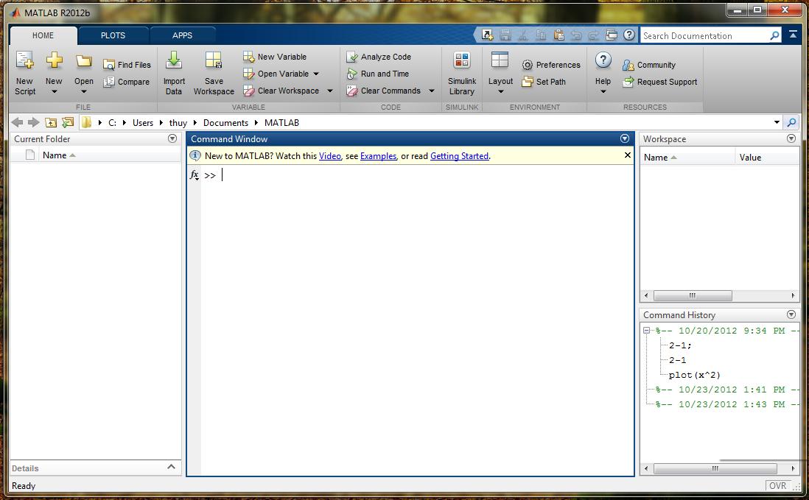
Task: Create a New Variable
Action: 275,57
